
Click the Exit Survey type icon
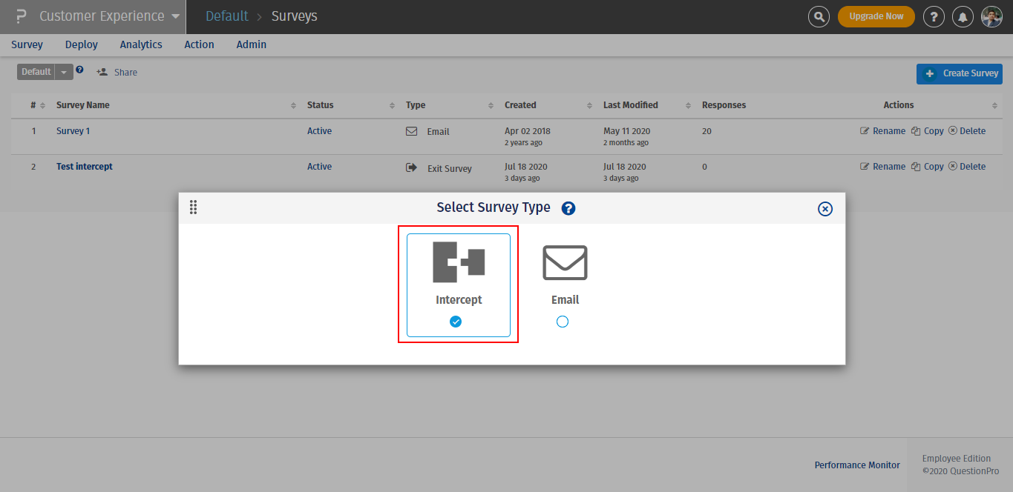(x=411, y=167)
